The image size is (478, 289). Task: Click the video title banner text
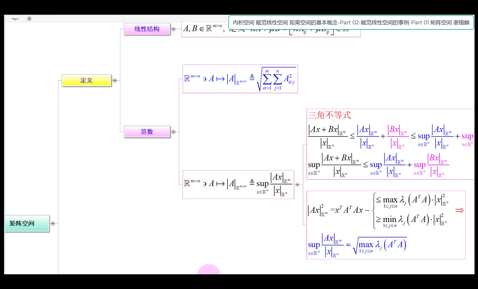[x=351, y=22]
